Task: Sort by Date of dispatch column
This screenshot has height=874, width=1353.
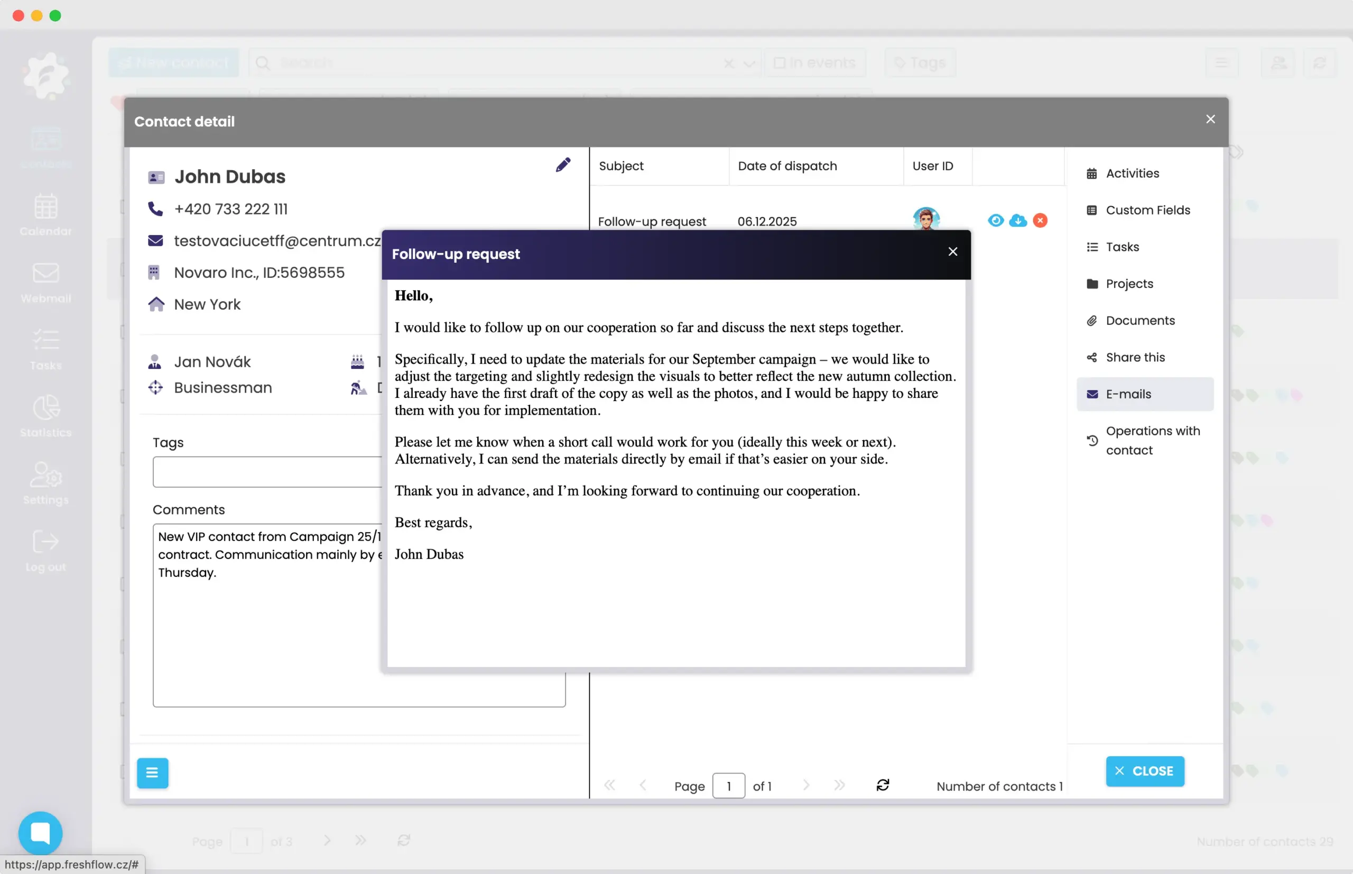Action: (786, 166)
